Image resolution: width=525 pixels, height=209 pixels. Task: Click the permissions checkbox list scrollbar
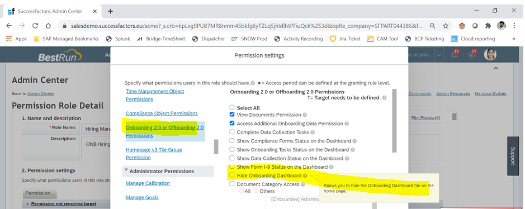tap(394, 120)
